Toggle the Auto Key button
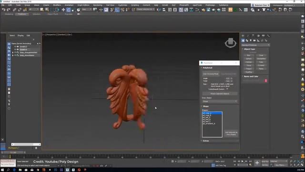305x172 pixels. (265, 161)
